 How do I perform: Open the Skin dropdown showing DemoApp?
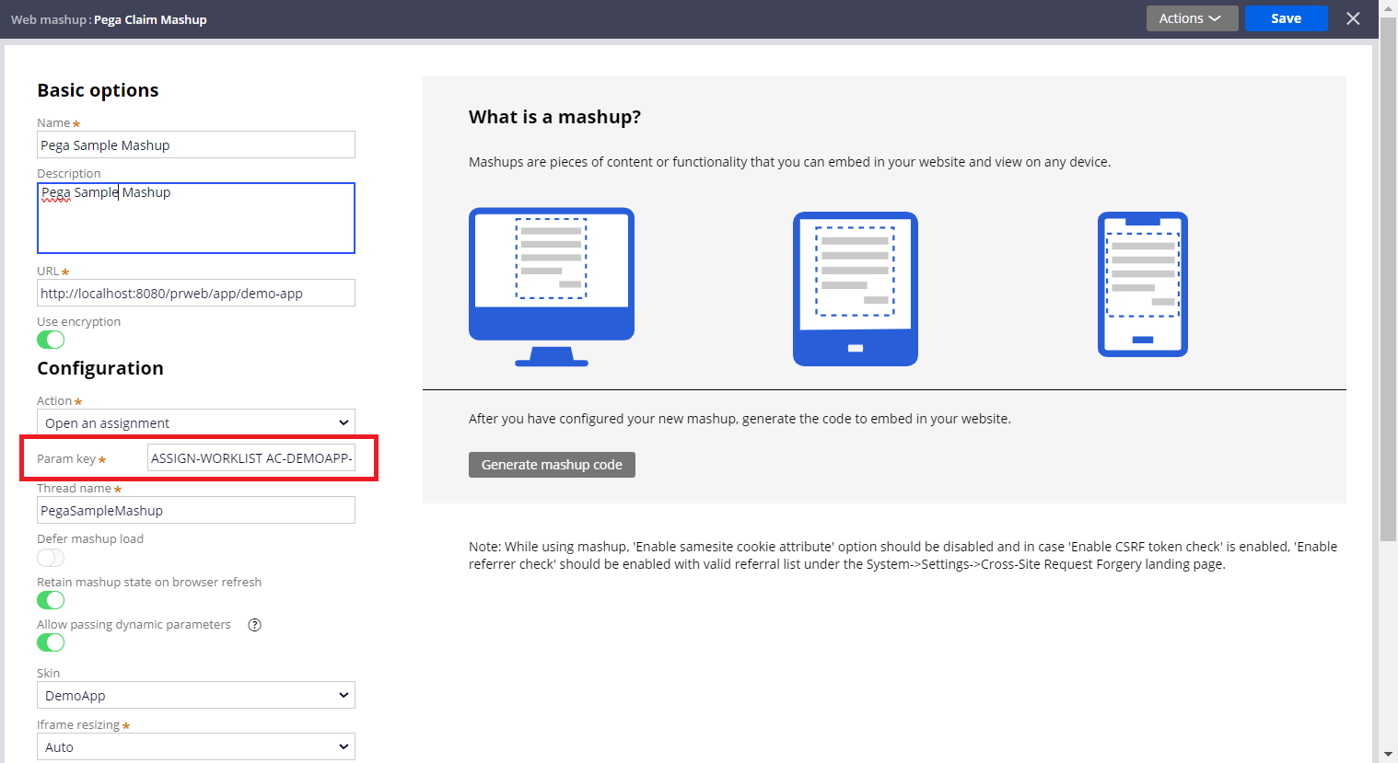[x=196, y=695]
